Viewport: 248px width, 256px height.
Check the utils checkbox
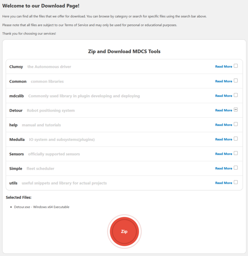tap(236, 182)
